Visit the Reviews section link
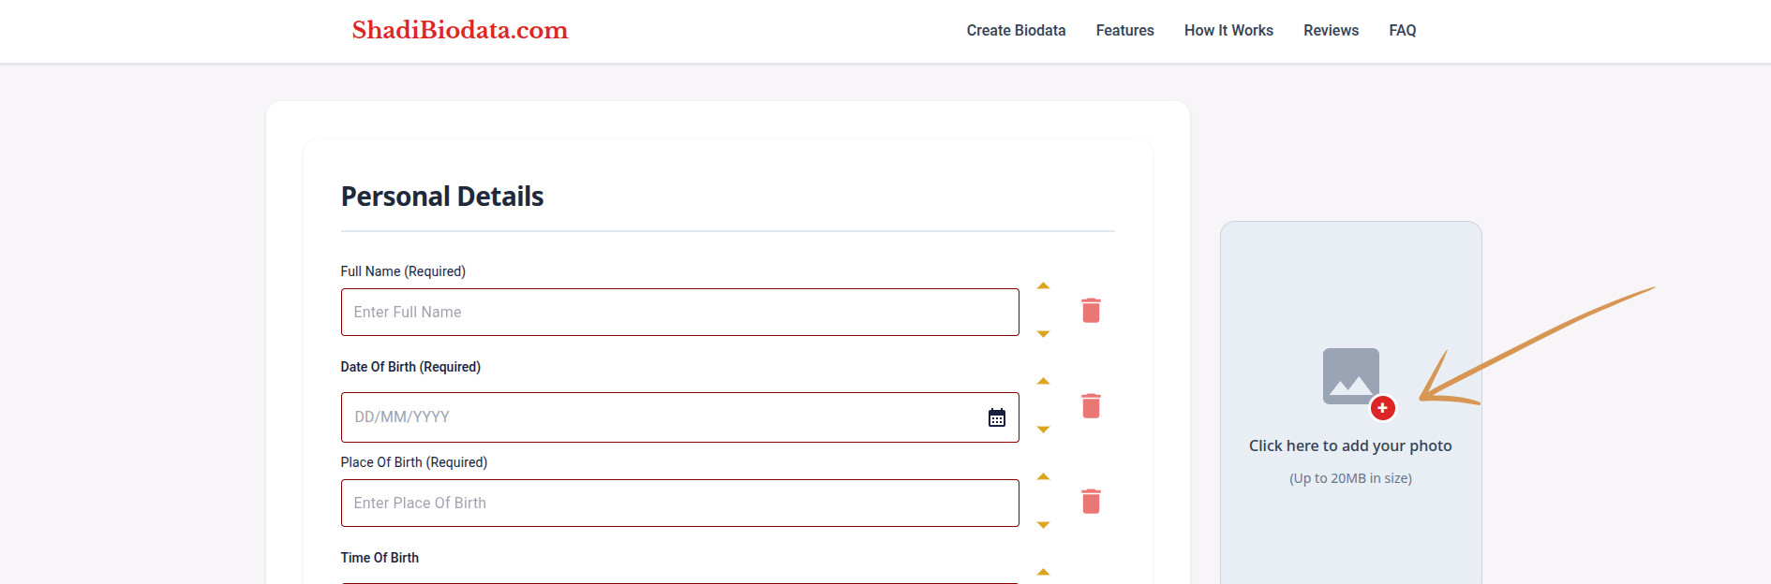This screenshot has height=584, width=1771. (1331, 31)
